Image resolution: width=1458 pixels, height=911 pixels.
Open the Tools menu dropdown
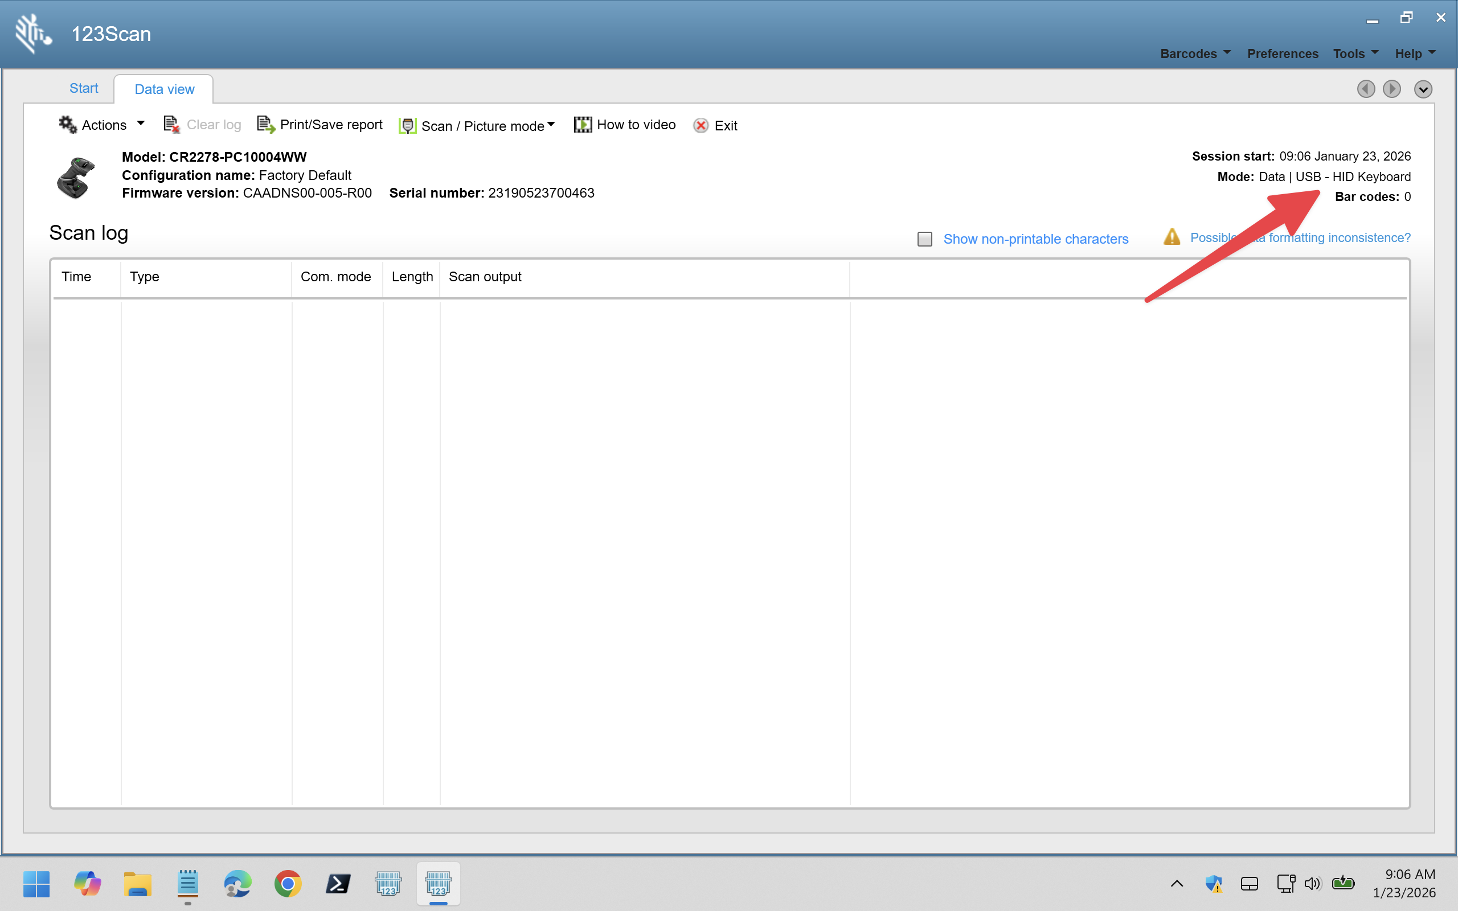[1355, 54]
